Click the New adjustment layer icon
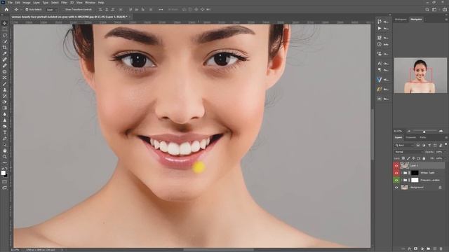449x252 pixels. click(x=422, y=249)
